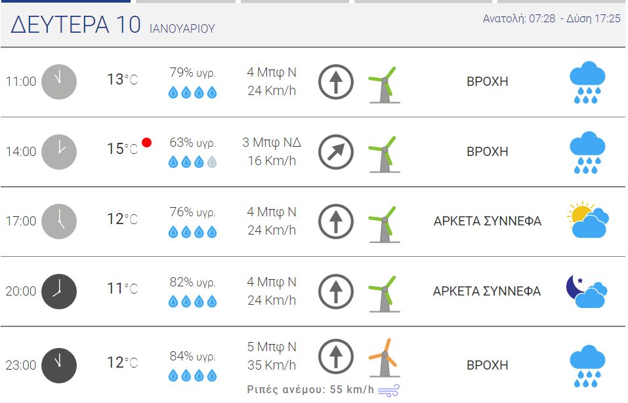Click the green wind turbine at 11:00
This screenshot has width=628, height=403.
click(384, 85)
